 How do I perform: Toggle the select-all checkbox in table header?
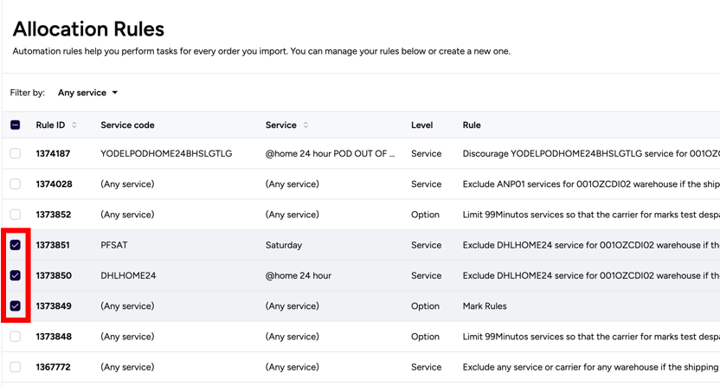point(16,125)
